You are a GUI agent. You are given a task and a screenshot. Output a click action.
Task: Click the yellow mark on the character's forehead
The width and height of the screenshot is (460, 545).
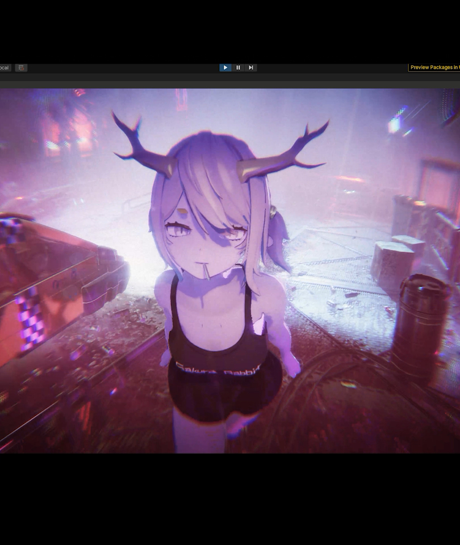pyautogui.click(x=181, y=214)
